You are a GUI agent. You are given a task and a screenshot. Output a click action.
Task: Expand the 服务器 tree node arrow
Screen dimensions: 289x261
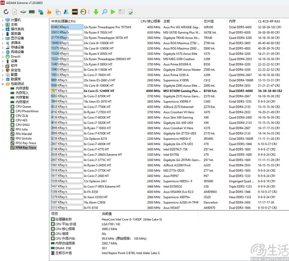pyautogui.click(x=3, y=34)
